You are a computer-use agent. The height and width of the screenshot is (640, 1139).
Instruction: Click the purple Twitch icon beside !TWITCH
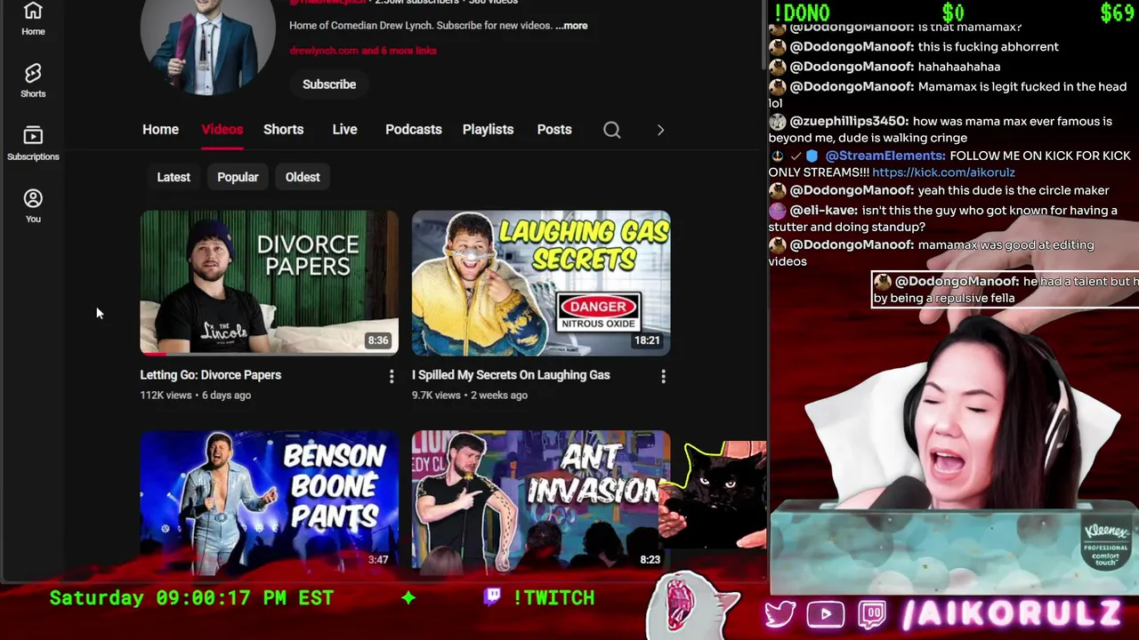click(x=492, y=596)
